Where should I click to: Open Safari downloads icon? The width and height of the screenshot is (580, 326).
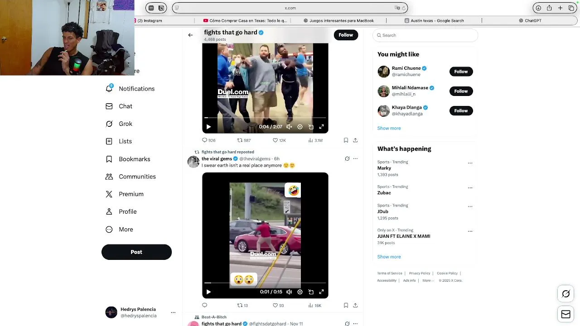click(x=538, y=8)
